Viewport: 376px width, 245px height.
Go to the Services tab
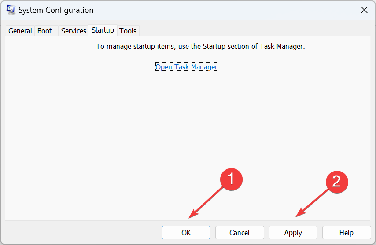(74, 31)
